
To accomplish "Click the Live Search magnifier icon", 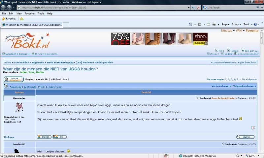I will click(x=258, y=7).
